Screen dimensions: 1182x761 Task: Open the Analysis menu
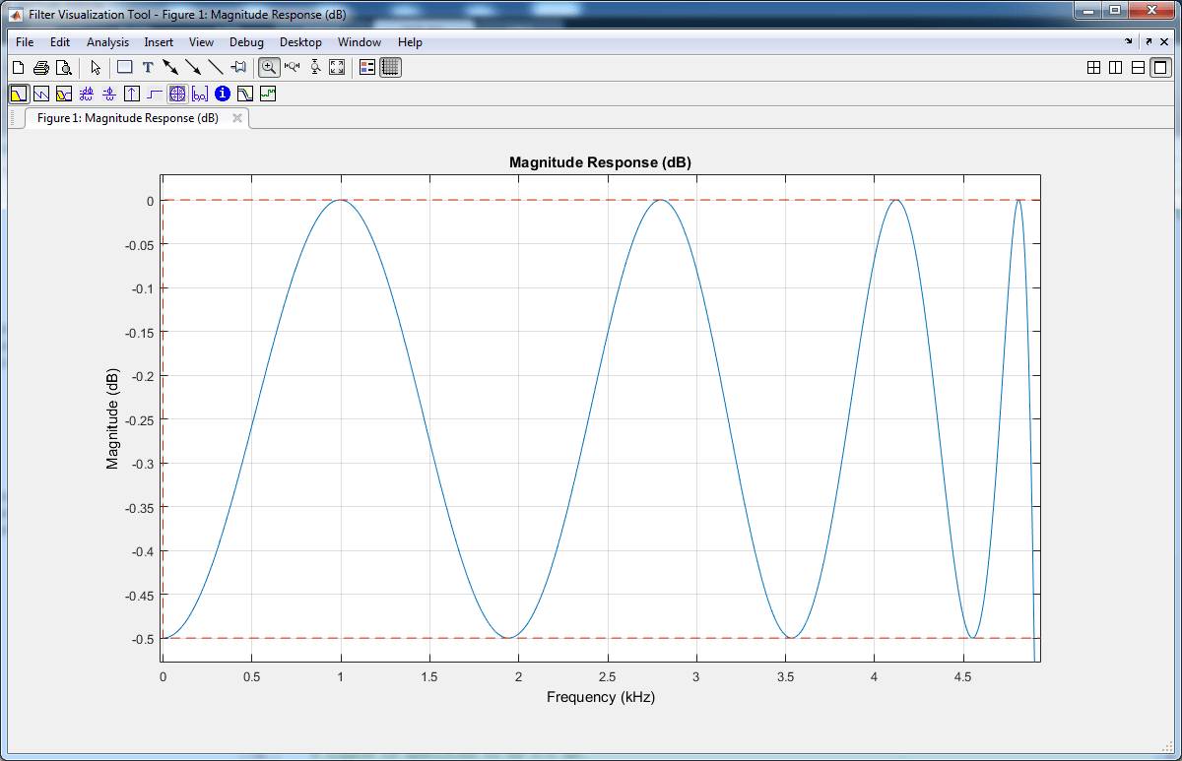tap(107, 42)
